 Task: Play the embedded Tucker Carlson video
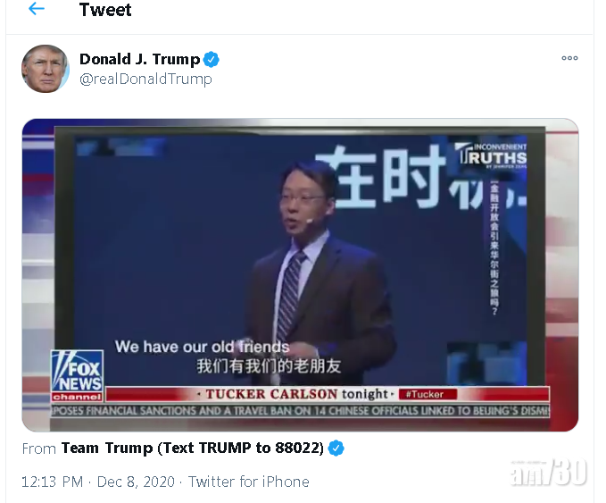click(x=300, y=274)
